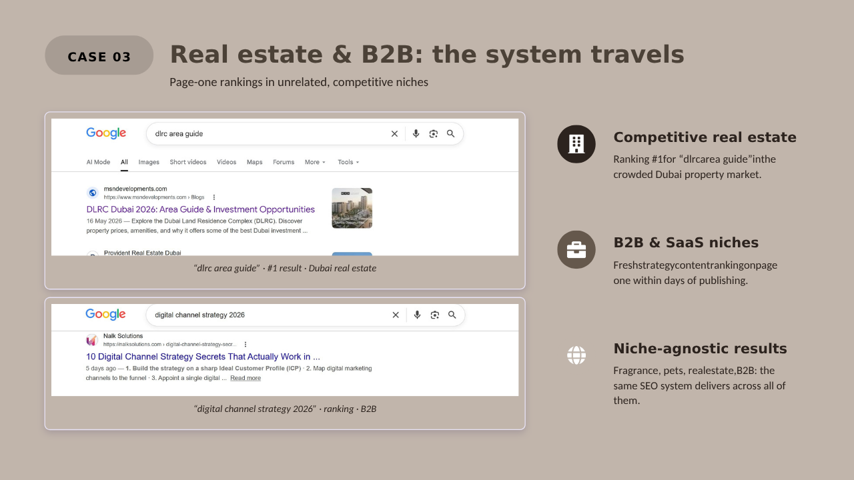Open Lens camera in digital channel search
The height and width of the screenshot is (480, 854).
click(x=435, y=315)
